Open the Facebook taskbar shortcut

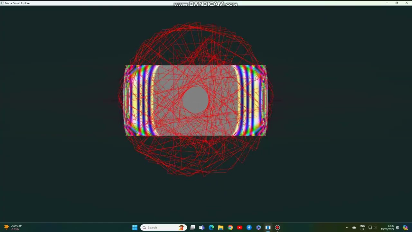(249, 227)
